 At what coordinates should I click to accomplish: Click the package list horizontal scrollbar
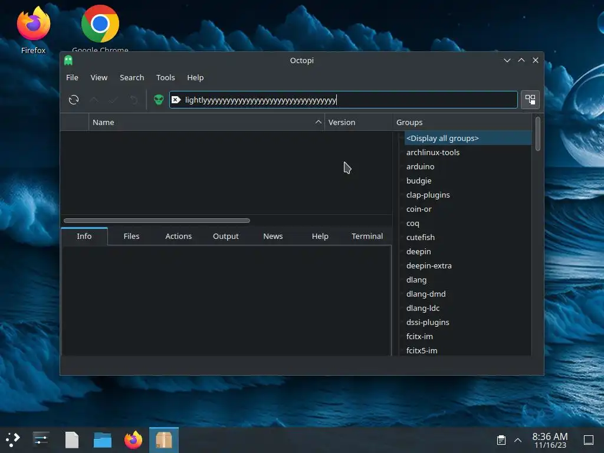[157, 221]
